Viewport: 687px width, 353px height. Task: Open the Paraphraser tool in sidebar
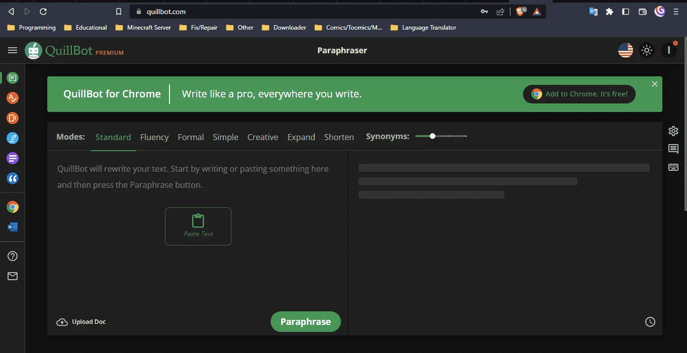(13, 78)
